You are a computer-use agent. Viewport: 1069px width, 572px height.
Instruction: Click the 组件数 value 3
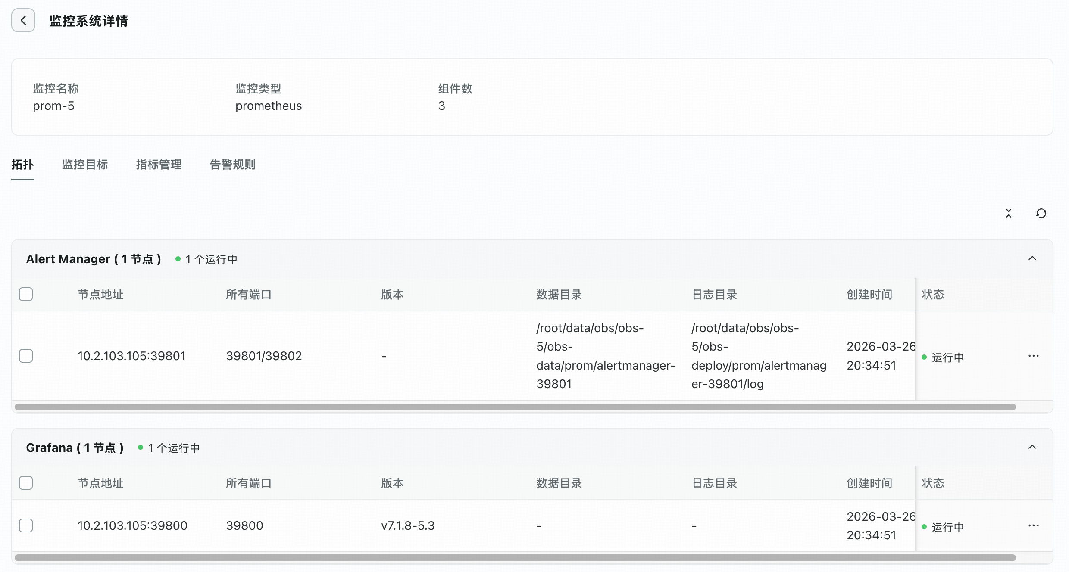coord(441,106)
